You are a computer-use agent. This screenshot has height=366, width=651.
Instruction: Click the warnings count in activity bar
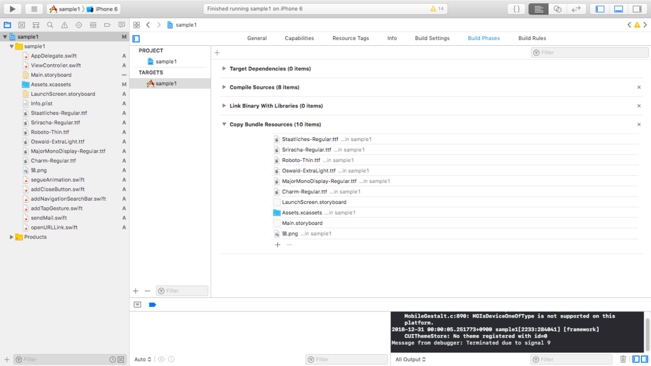[437, 9]
